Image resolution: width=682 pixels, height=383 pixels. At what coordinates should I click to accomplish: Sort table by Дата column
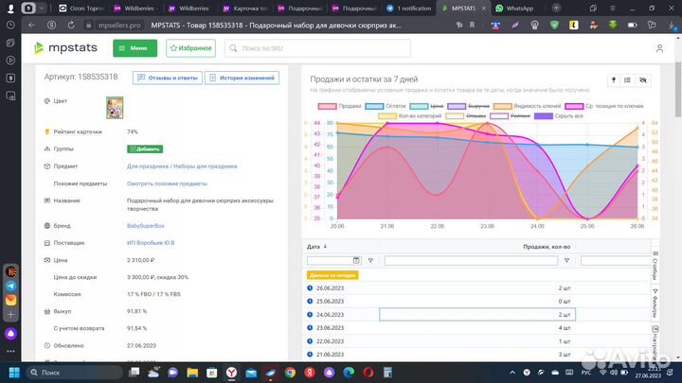click(x=316, y=247)
